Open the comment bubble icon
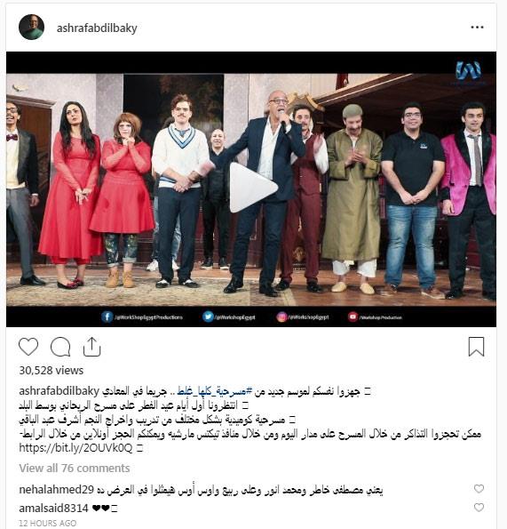The image size is (507, 529). pos(60,347)
